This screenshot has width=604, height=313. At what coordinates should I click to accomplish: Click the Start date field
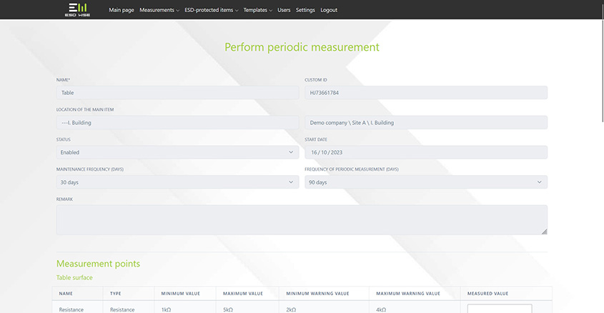click(x=426, y=152)
